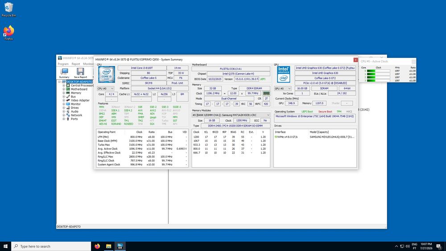Expand the Drives tree node

click(64, 108)
